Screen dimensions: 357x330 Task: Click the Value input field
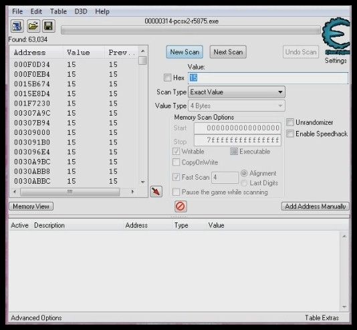(x=268, y=78)
